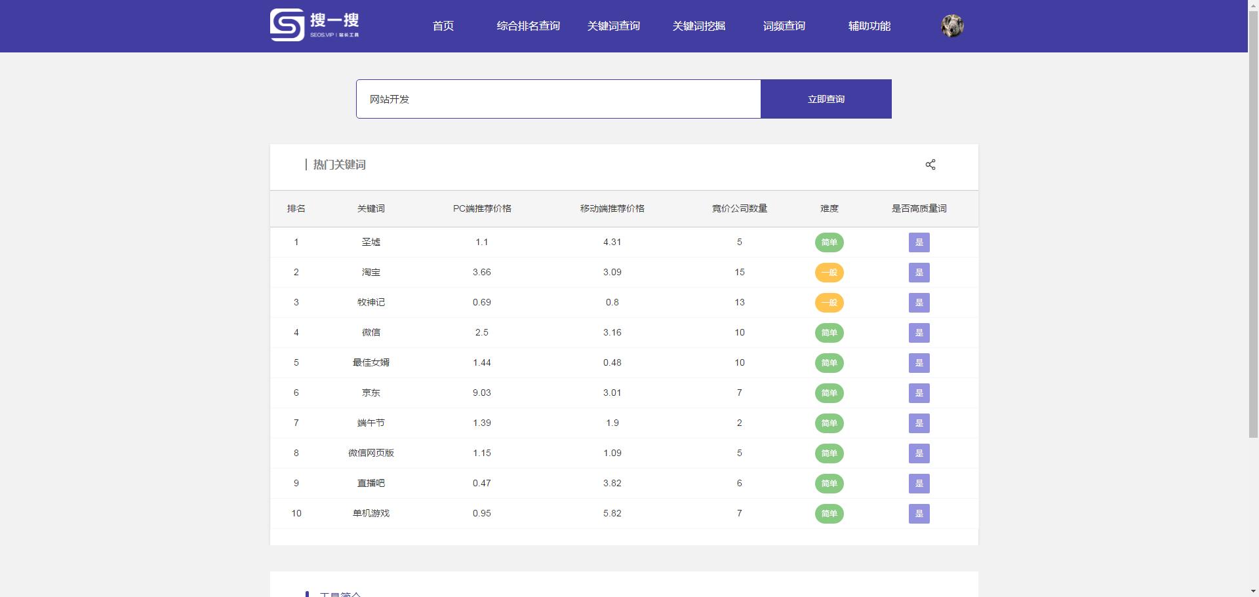Click the user avatar in the navbar

click(952, 26)
